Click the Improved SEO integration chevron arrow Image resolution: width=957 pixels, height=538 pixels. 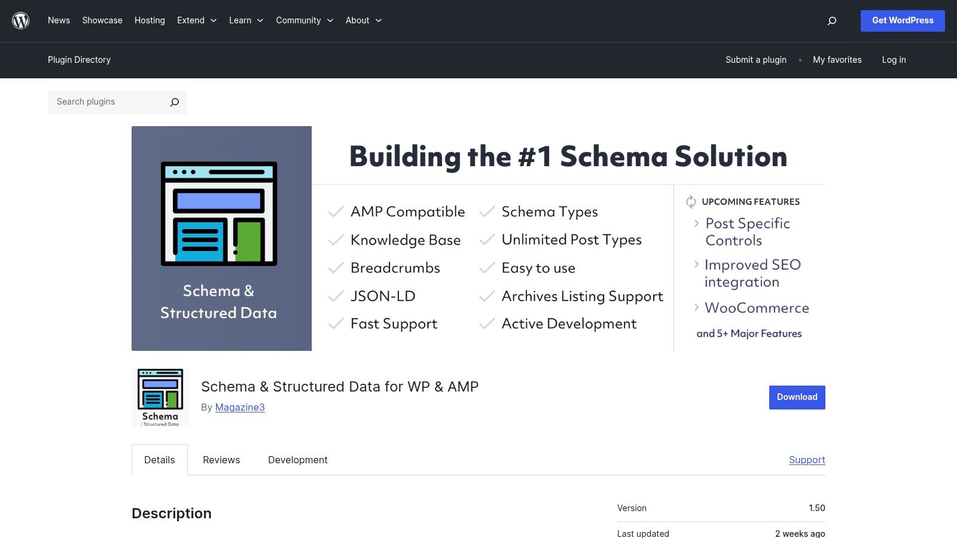pyautogui.click(x=696, y=265)
